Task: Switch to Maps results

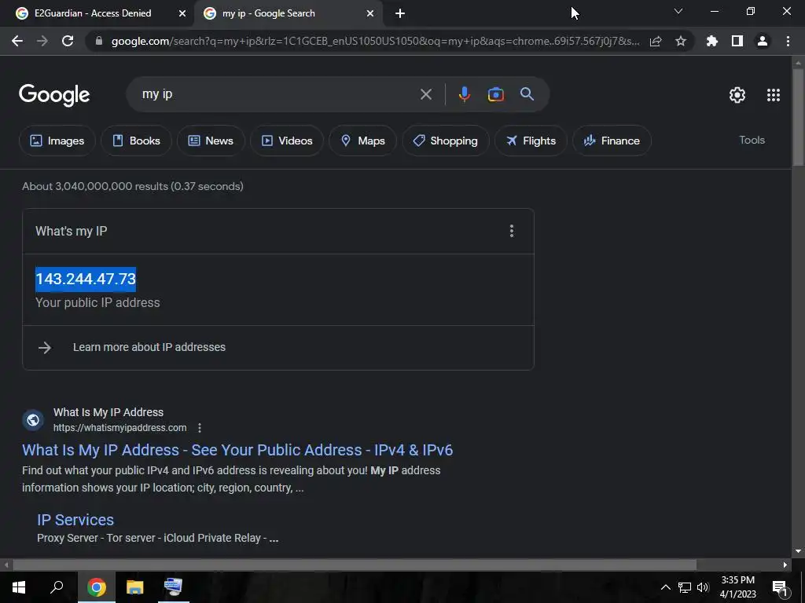Action: pos(362,141)
